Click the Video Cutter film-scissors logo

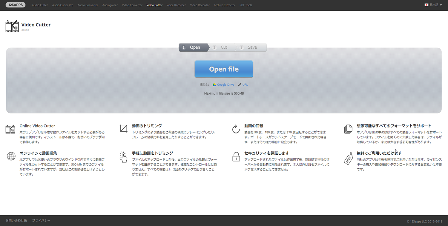coord(12,26)
